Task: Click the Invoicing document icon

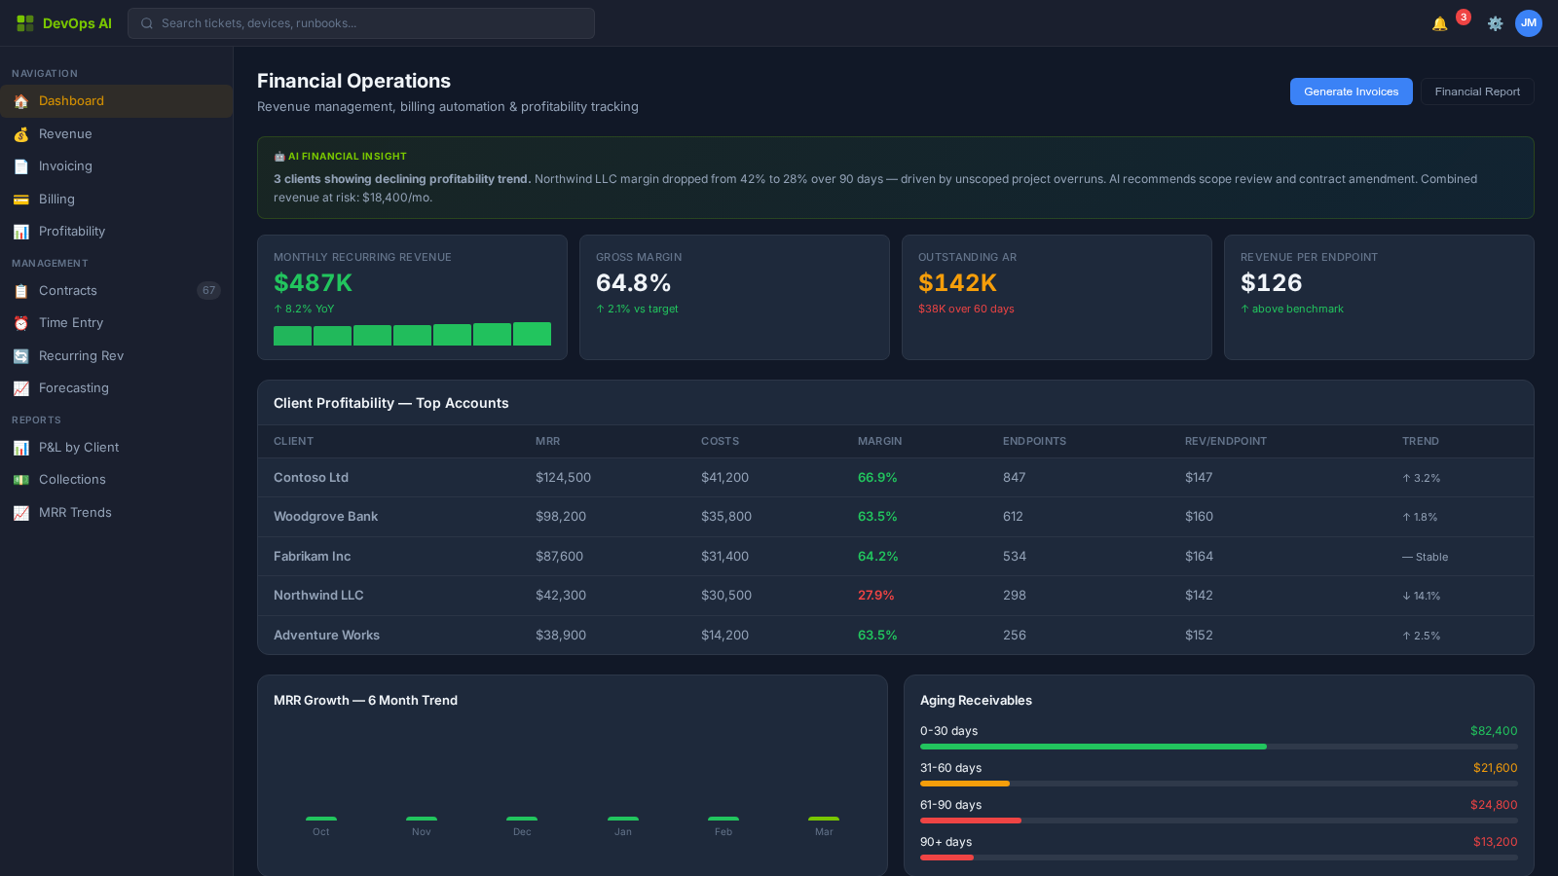Action: coord(20,166)
